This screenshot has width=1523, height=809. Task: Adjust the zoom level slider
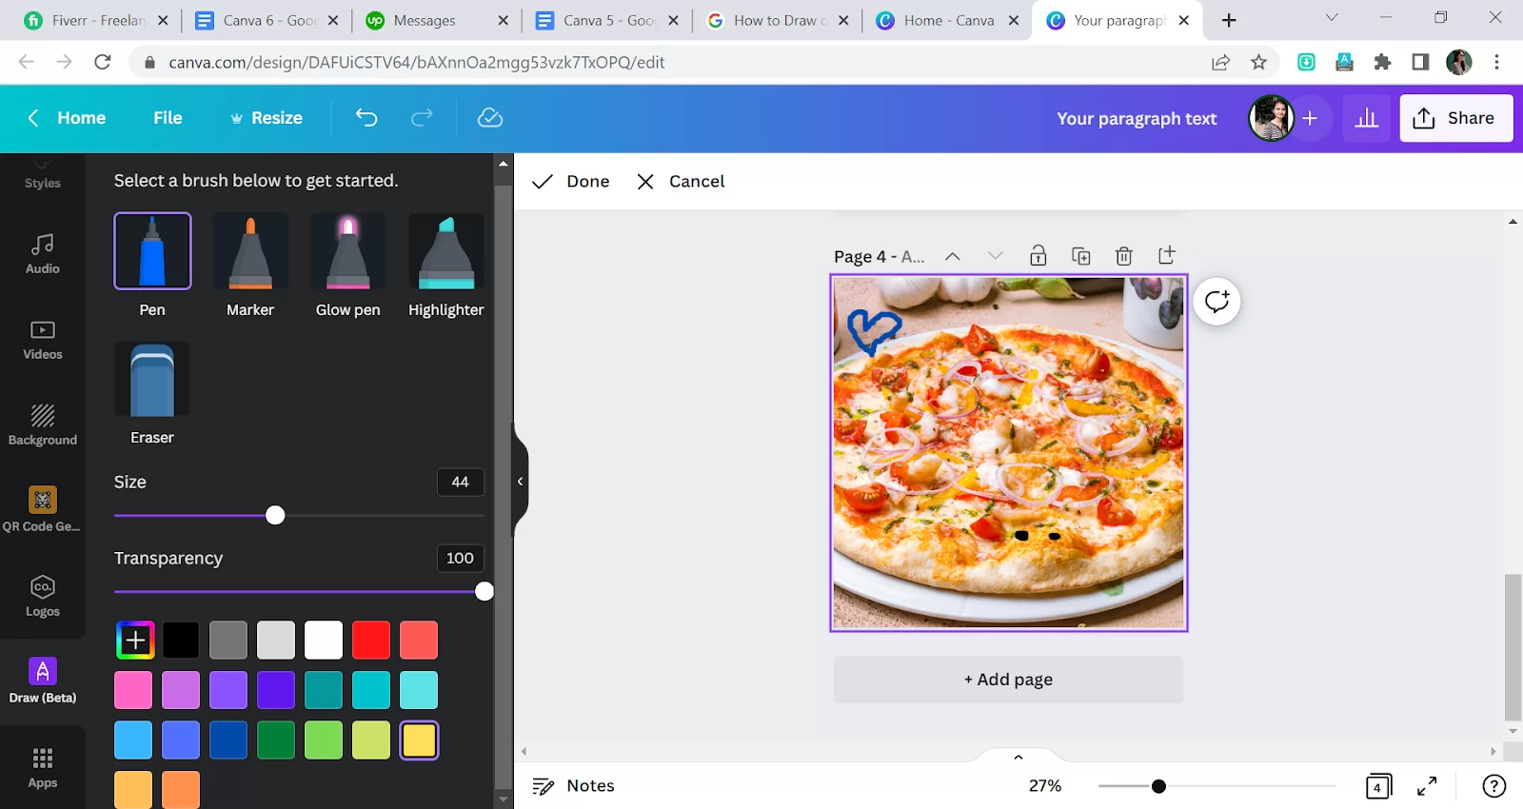[x=1158, y=786]
